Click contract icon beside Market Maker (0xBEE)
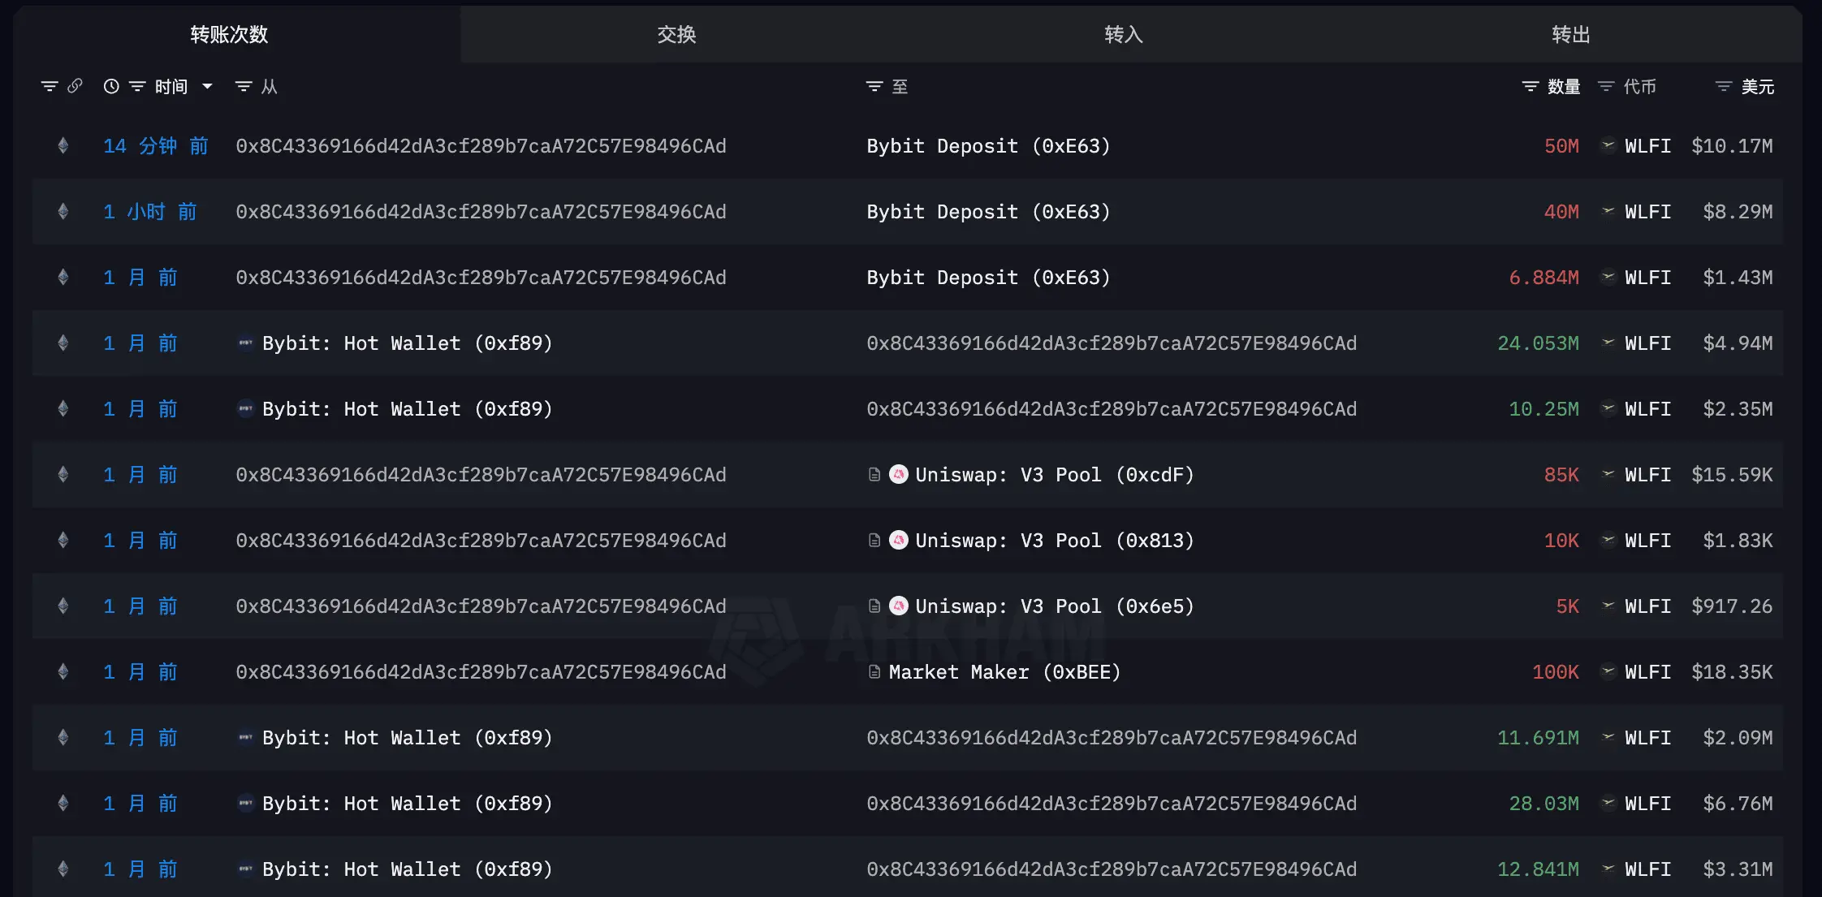This screenshot has width=1822, height=897. (x=874, y=672)
